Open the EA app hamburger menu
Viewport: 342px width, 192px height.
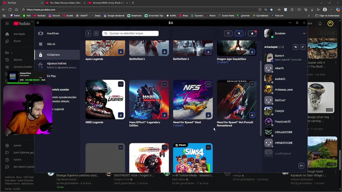[x=38, y=23]
